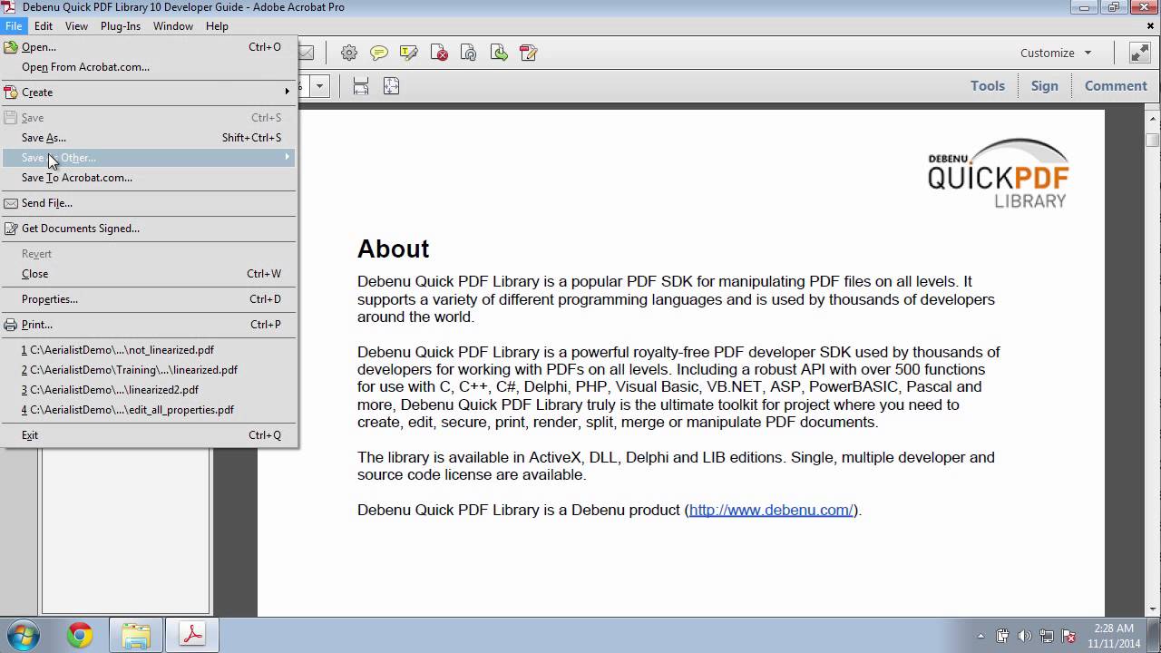Open the Comment pane
Screen dimensions: 1161x653
1116,86
